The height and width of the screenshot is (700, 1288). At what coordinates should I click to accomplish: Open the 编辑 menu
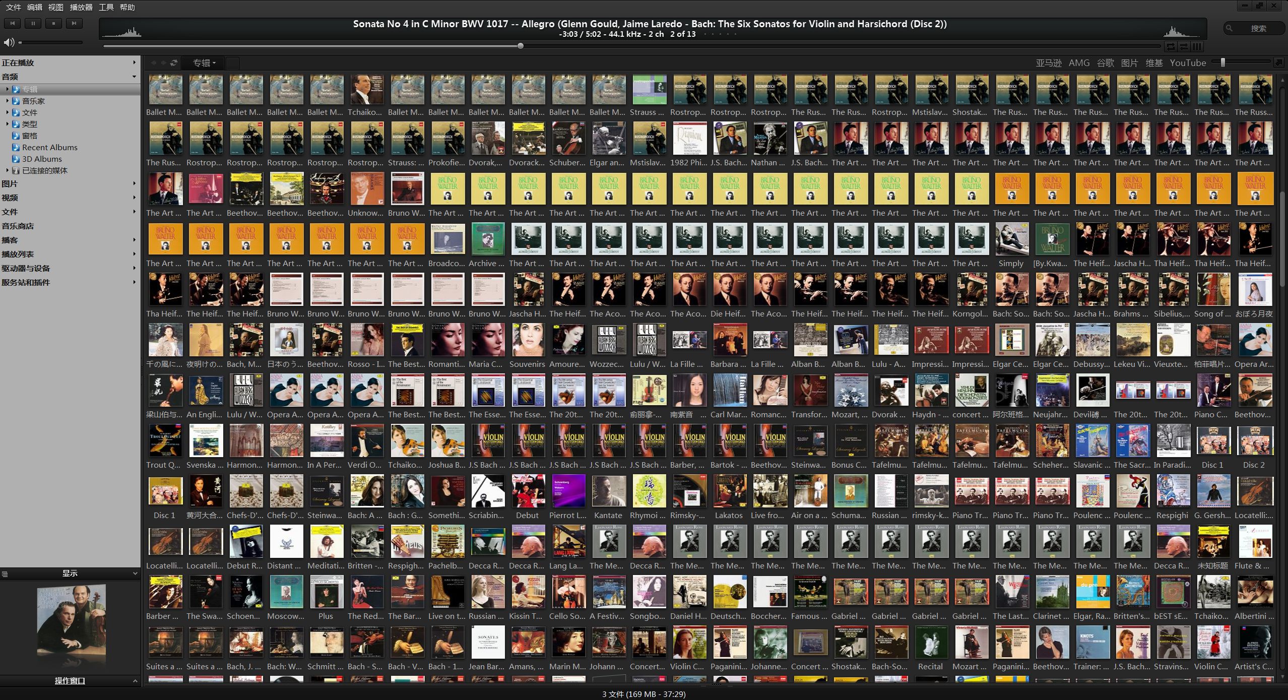35,7
